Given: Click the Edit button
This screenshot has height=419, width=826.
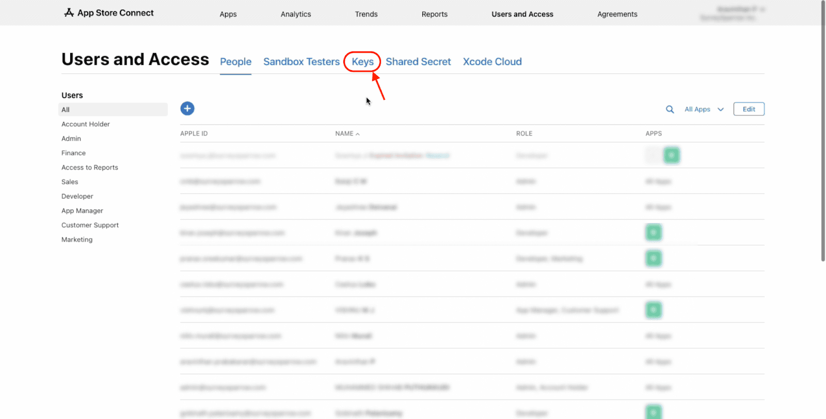Looking at the screenshot, I should (749, 109).
